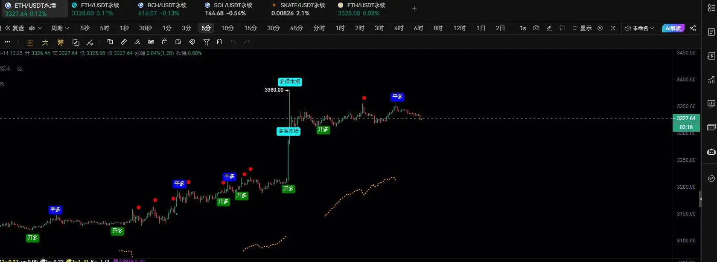
Task: Delete drawings with trash icon
Action: (219, 42)
